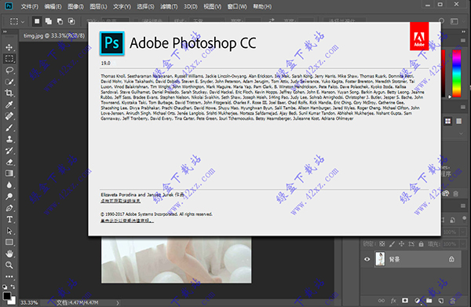Collapse right panels with double-arrow
This screenshot has height=307, width=471.
(463, 31)
